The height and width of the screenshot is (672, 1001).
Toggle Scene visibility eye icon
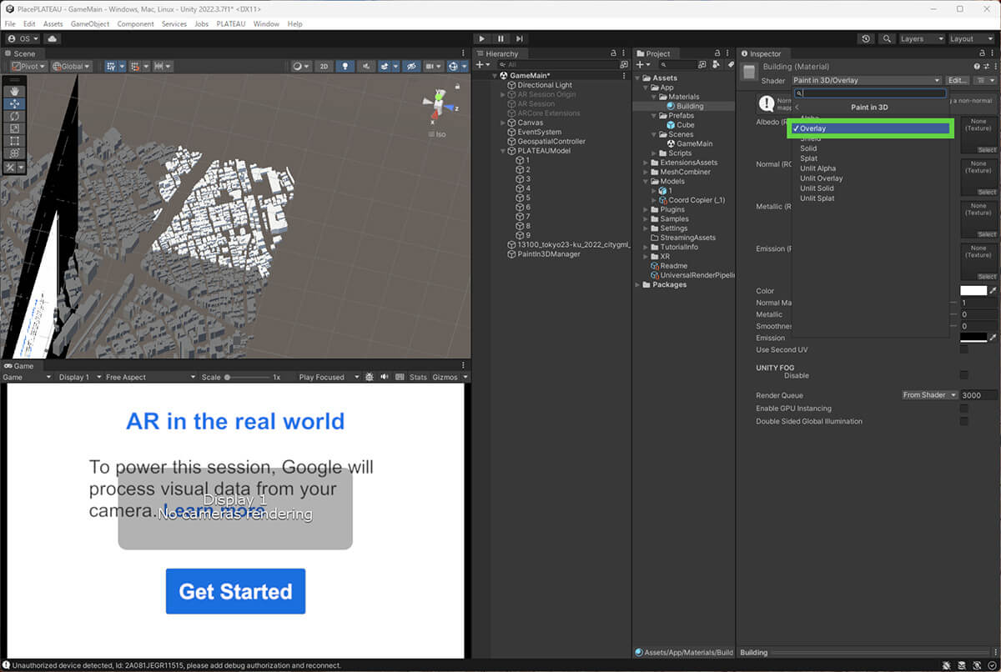tap(410, 66)
